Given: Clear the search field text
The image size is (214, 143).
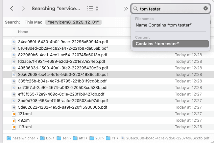Looking at the screenshot, I should 205,9.
